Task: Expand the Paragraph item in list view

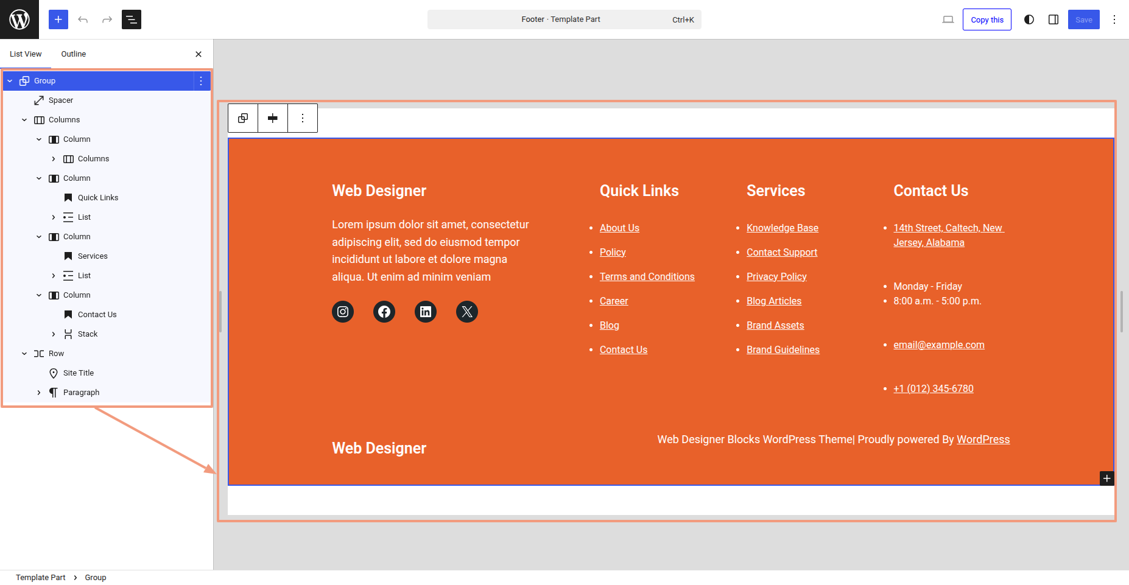Action: point(39,393)
